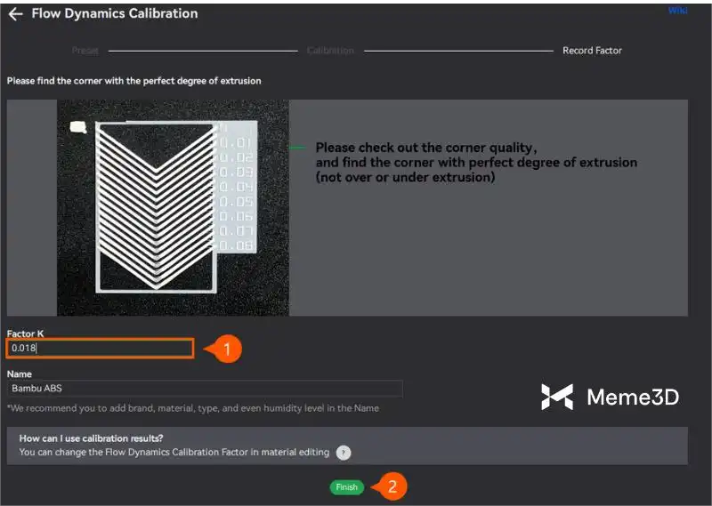Image resolution: width=712 pixels, height=506 pixels.
Task: Click the white blob at pattern's top-left
Action: pyautogui.click(x=78, y=128)
